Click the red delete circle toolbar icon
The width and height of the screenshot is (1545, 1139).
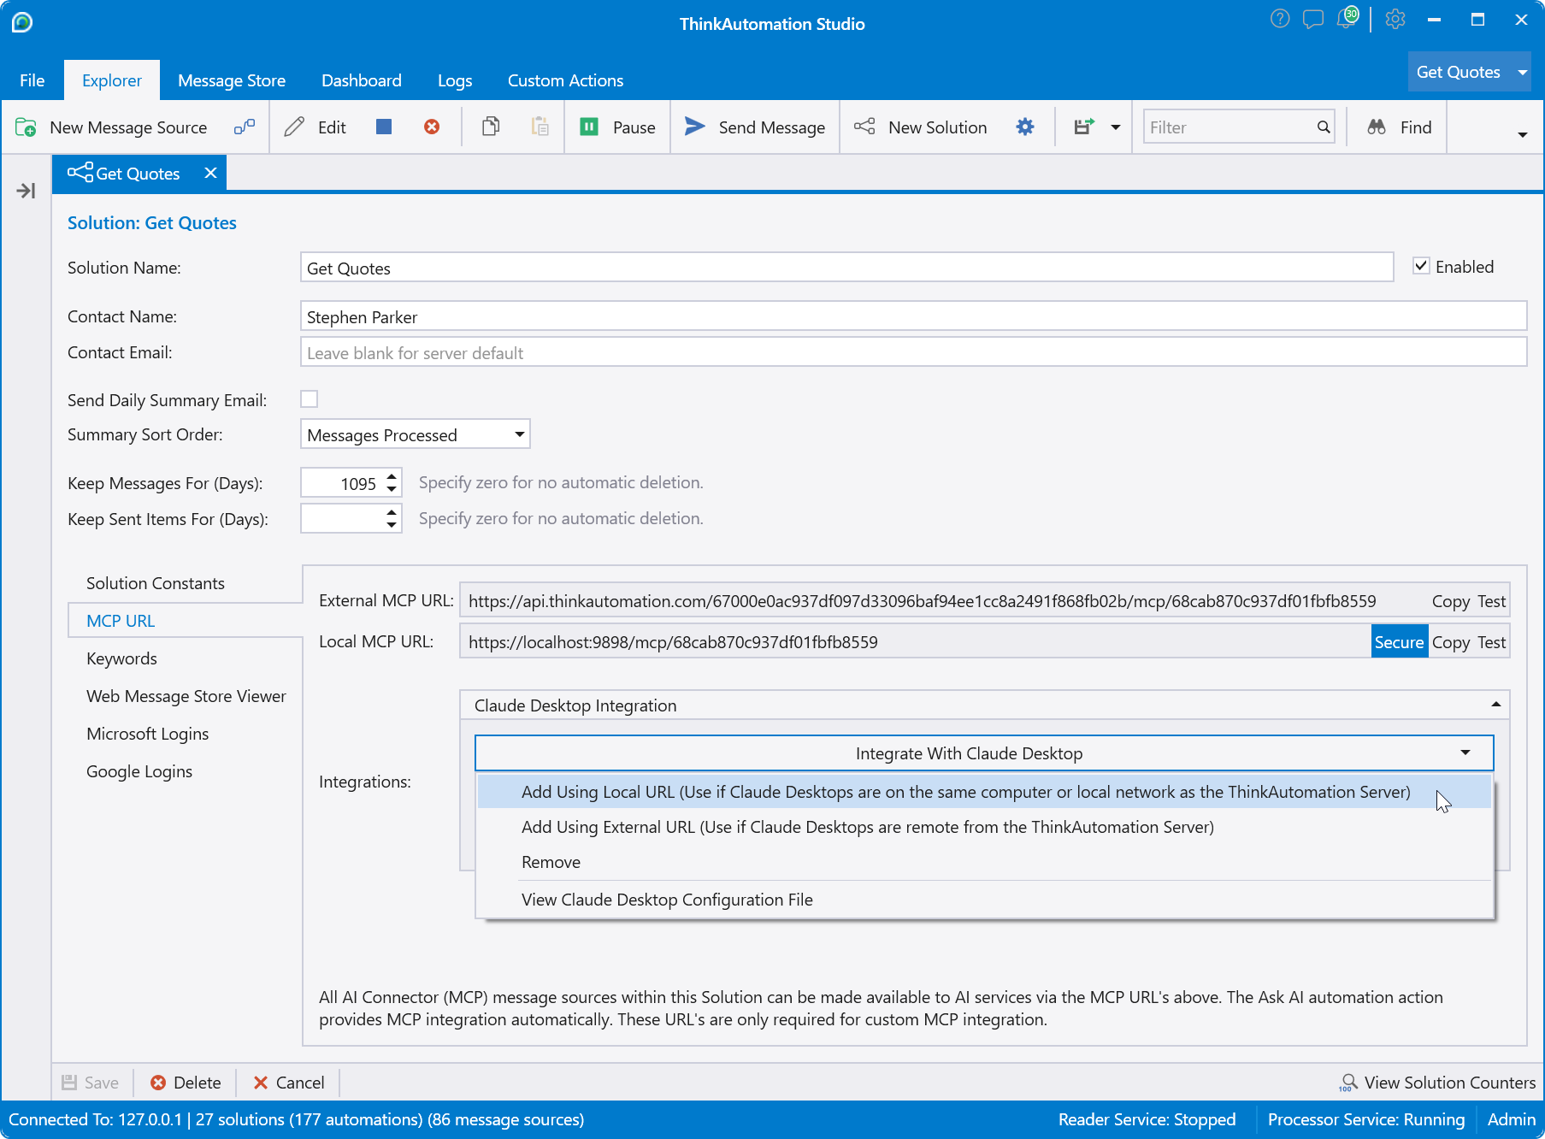pos(432,127)
